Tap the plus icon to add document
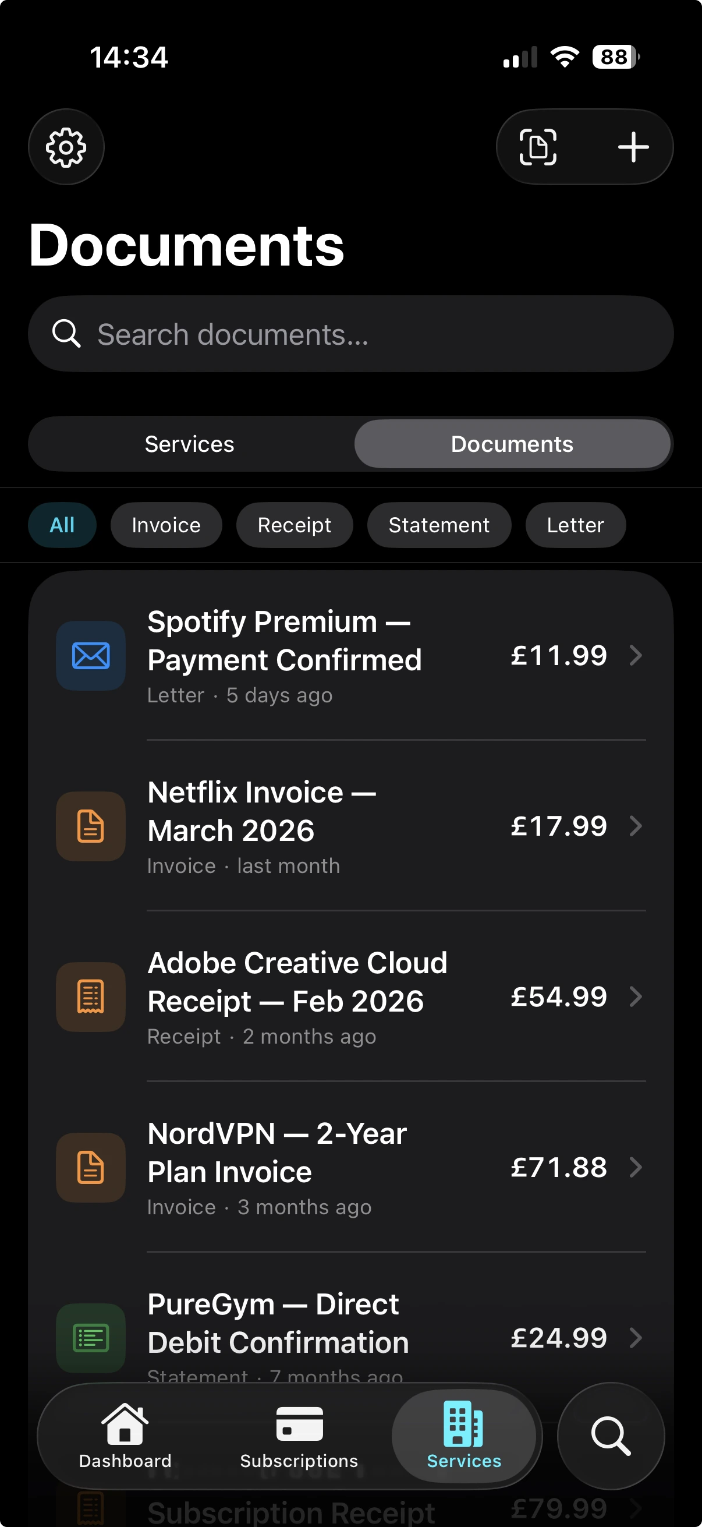Screen dimensions: 702x1527 pyautogui.click(x=633, y=147)
